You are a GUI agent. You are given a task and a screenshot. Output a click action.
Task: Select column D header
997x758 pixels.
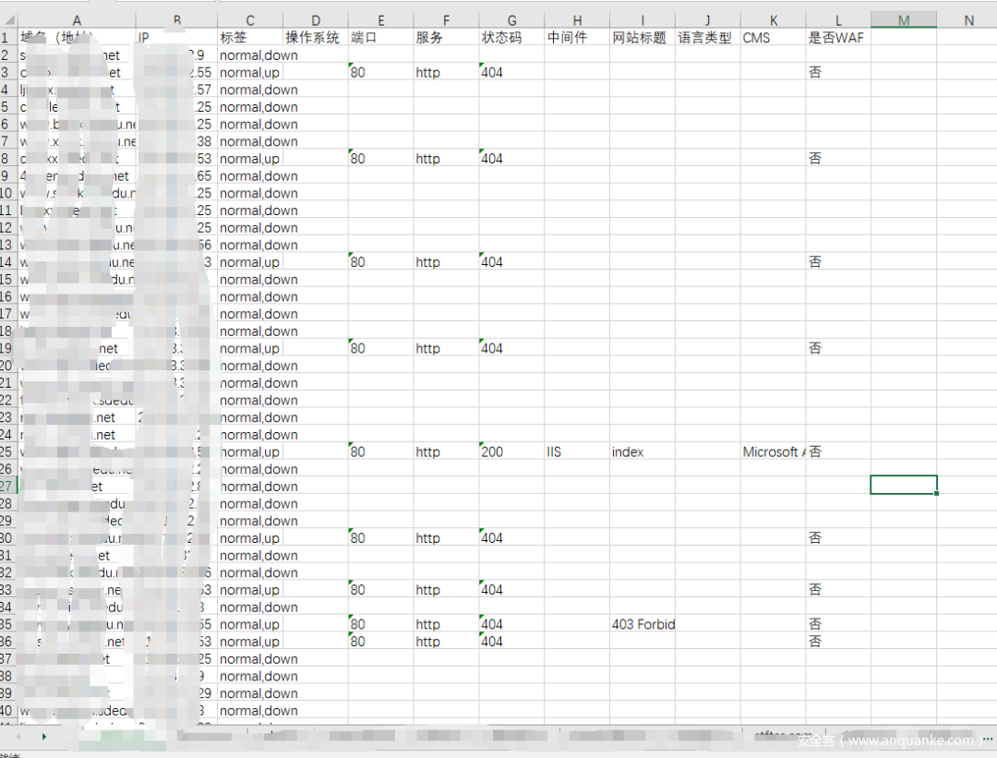pos(316,20)
